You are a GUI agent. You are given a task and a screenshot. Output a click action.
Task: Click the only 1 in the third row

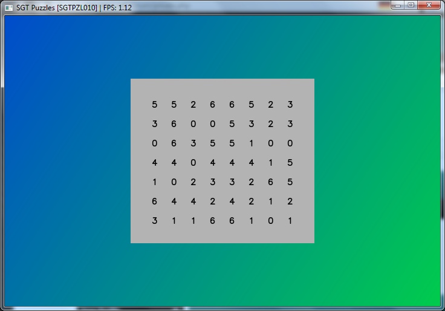pyautogui.click(x=251, y=143)
